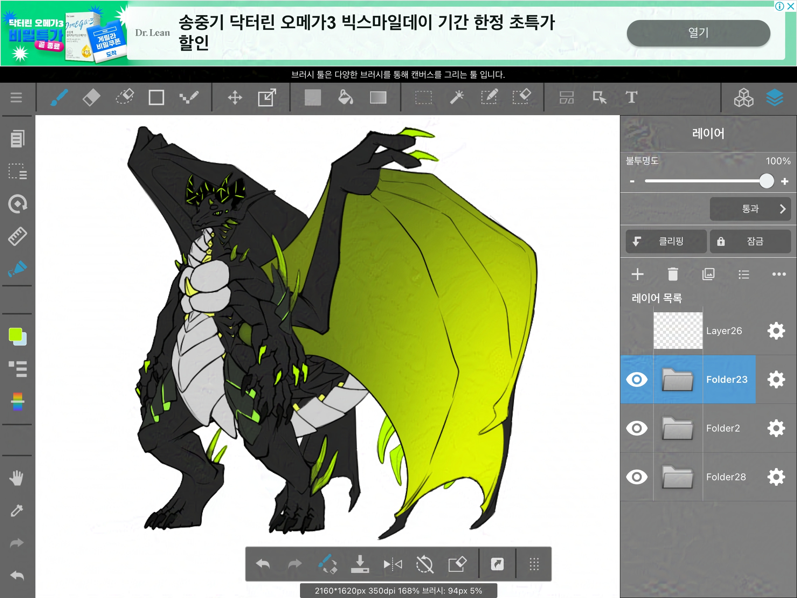The image size is (797, 598).
Task: Select the Hand pan tool
Action: click(17, 478)
